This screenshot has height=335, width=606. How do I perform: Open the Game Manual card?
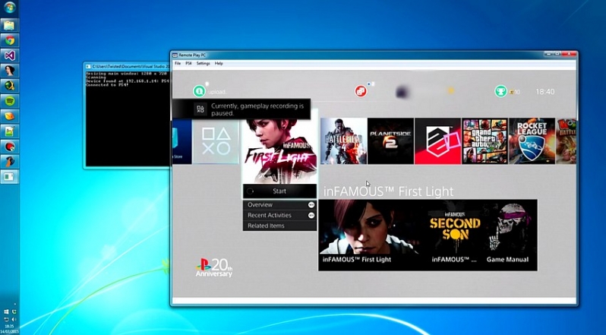coord(508,235)
